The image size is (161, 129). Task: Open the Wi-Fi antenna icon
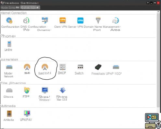point(27,67)
